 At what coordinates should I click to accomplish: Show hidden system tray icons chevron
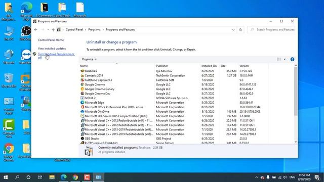[x=257, y=177]
